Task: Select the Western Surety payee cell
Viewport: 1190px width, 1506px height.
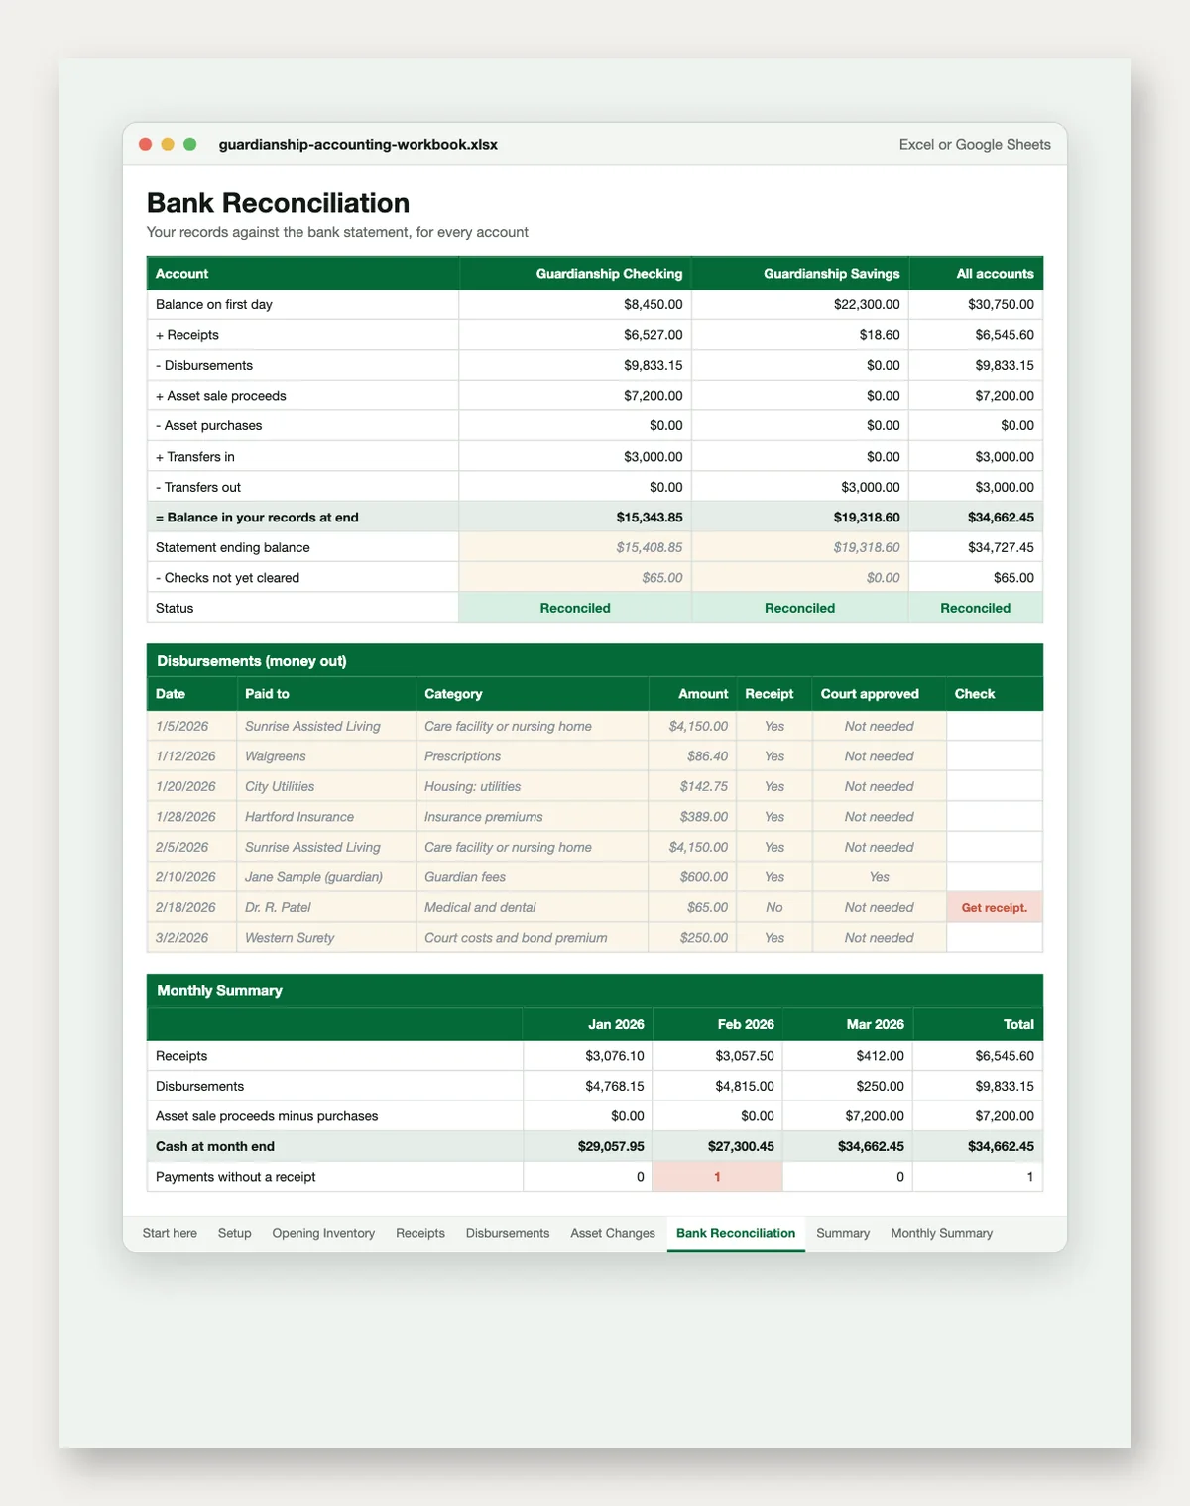Action: (326, 938)
